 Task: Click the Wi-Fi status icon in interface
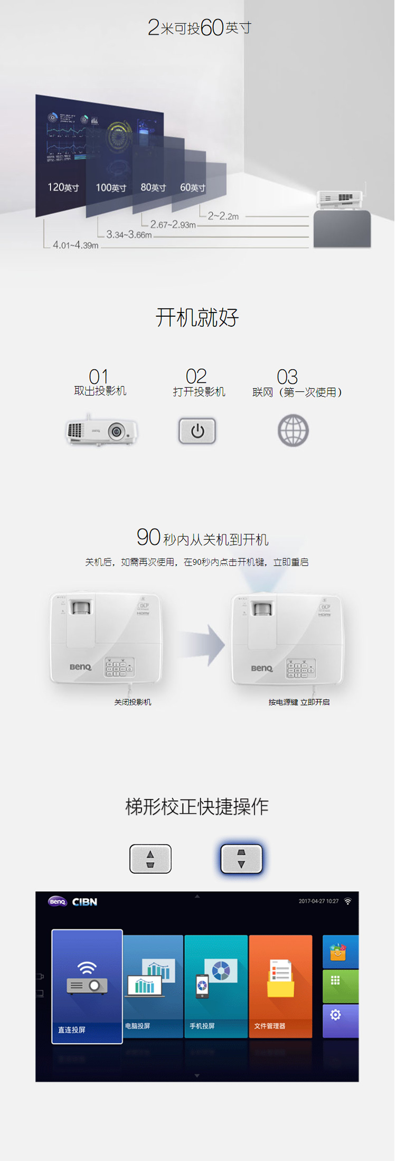348,901
